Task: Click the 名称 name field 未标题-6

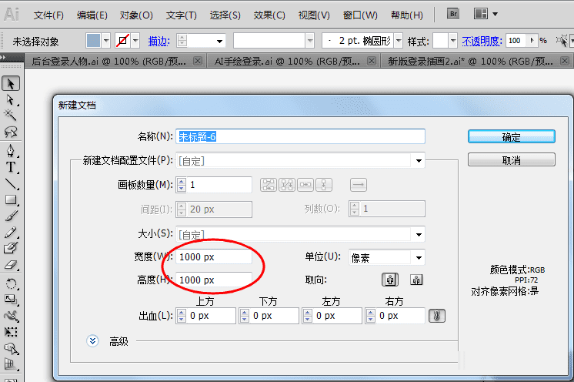Action: pyautogui.click(x=300, y=136)
